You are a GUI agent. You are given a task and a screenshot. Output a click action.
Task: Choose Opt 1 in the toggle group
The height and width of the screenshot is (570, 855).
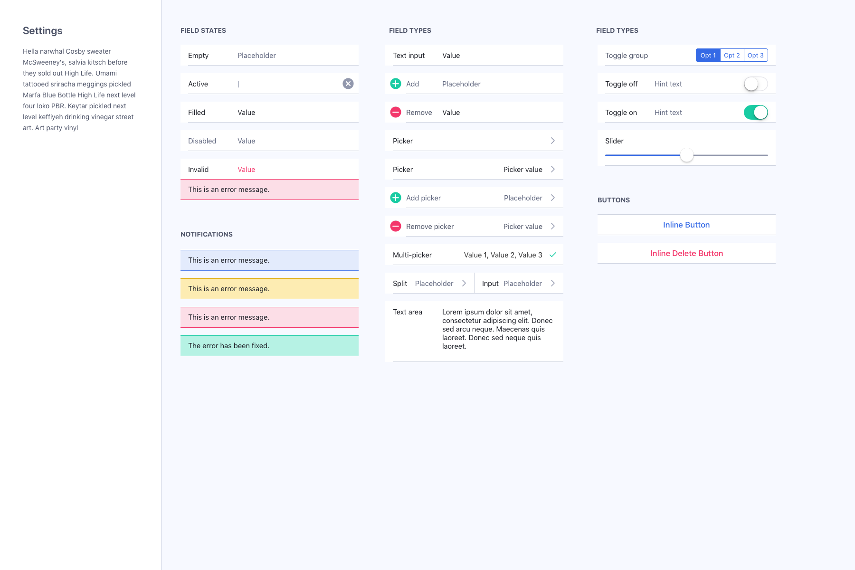pyautogui.click(x=708, y=55)
